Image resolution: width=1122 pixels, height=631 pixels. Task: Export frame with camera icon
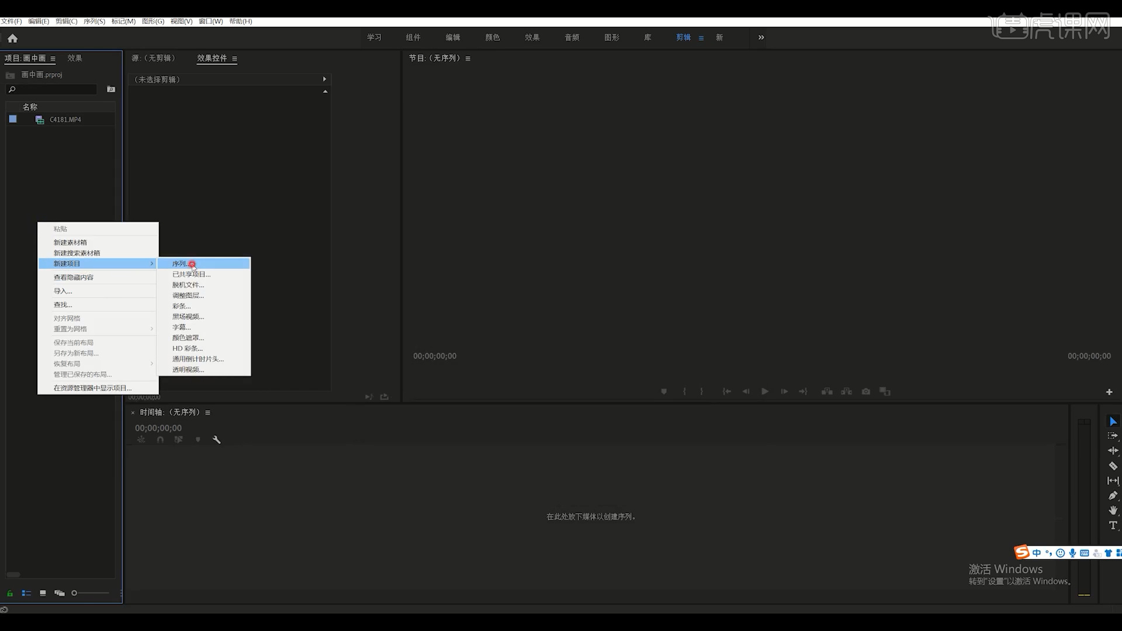pos(866,391)
